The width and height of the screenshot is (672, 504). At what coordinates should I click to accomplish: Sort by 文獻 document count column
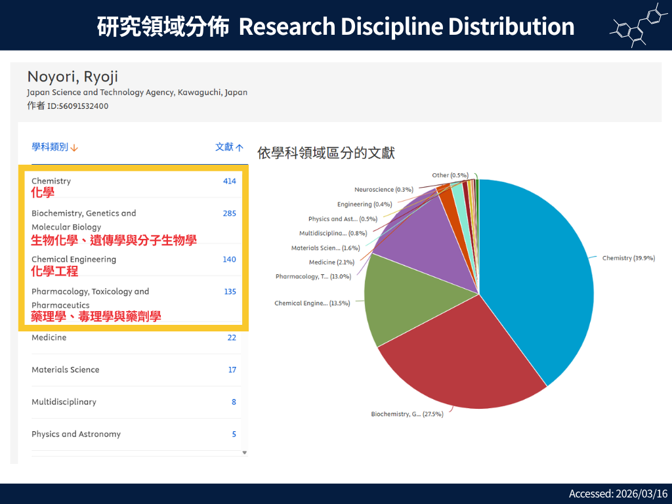coord(229,147)
